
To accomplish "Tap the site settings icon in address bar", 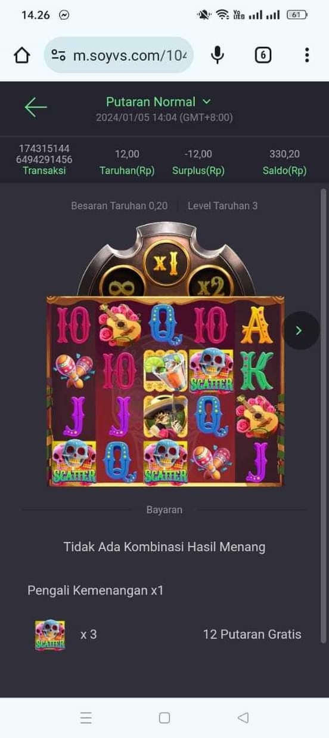I will [58, 55].
